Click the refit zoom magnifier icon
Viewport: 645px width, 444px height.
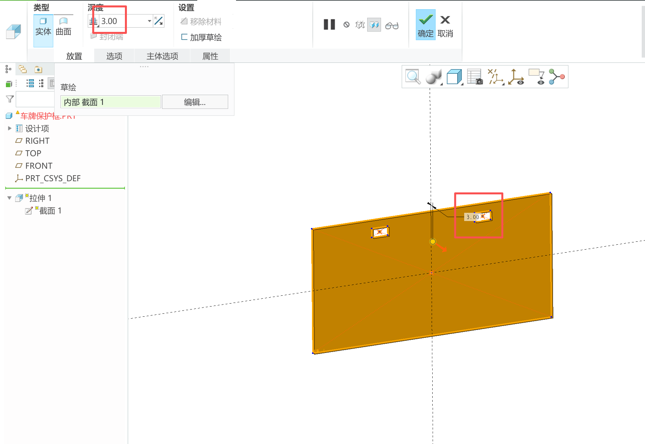tap(413, 77)
